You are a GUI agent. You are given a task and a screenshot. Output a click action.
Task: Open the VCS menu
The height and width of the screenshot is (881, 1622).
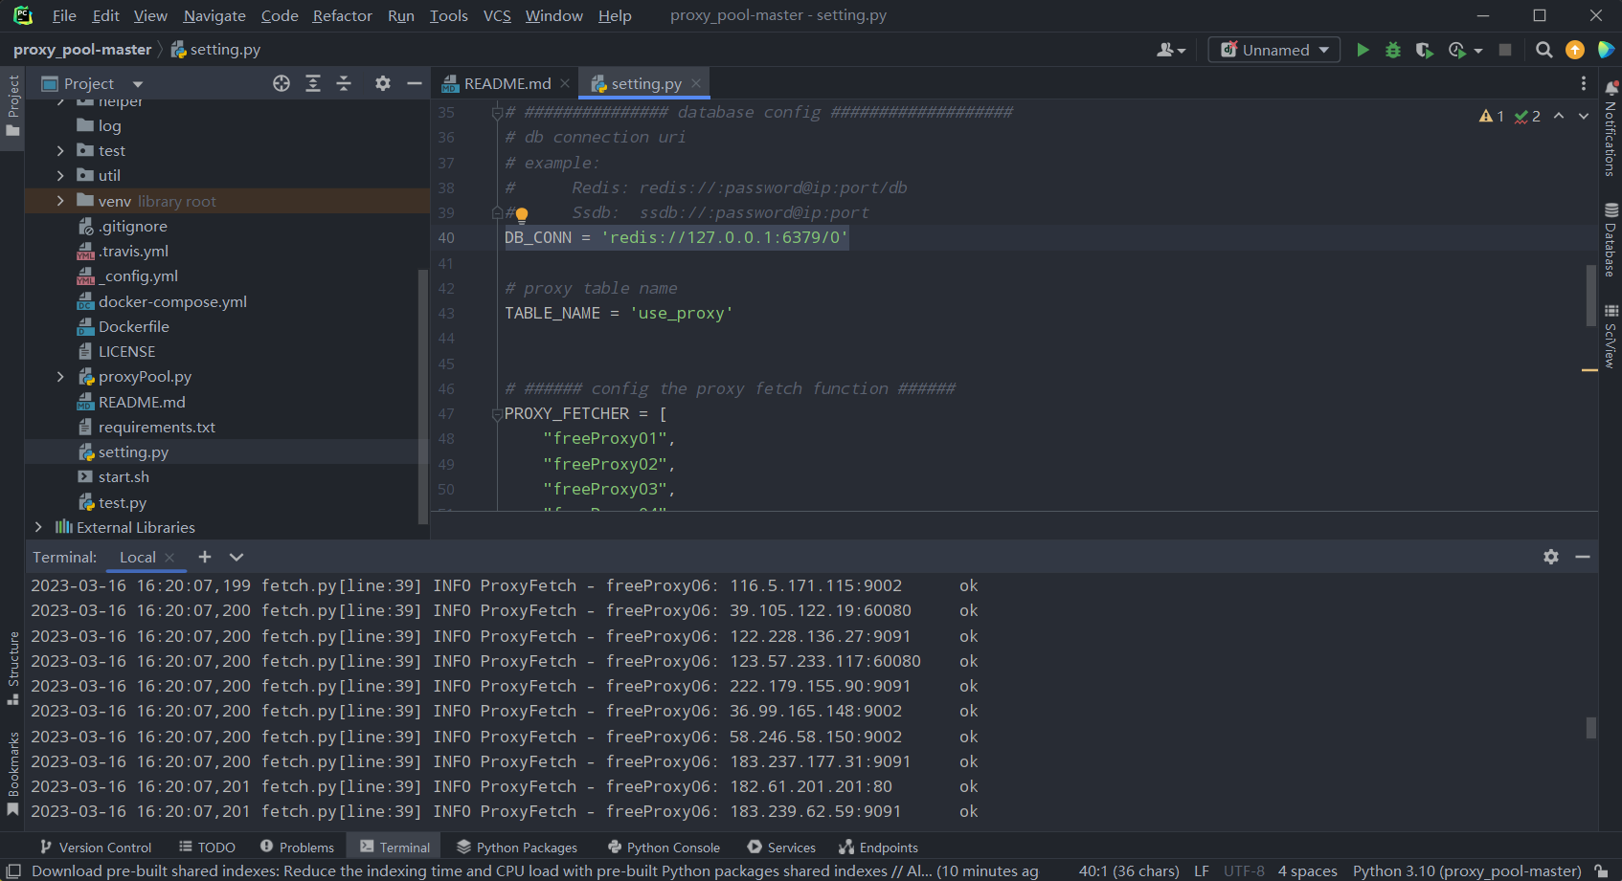[497, 15]
